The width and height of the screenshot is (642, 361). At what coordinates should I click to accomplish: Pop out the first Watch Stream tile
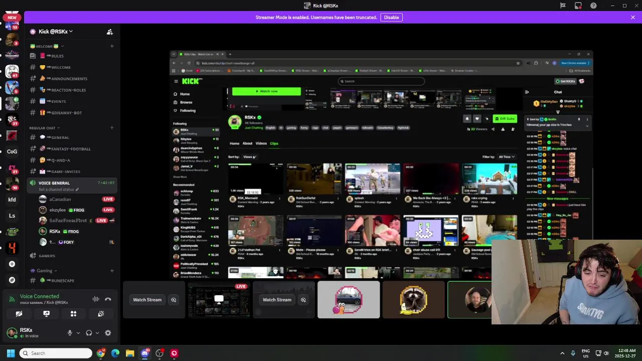click(174, 300)
